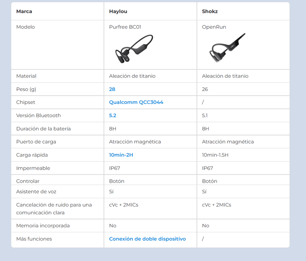Select the OpenRun model name
Viewport: 306px width, 261px height.
[x=214, y=27]
